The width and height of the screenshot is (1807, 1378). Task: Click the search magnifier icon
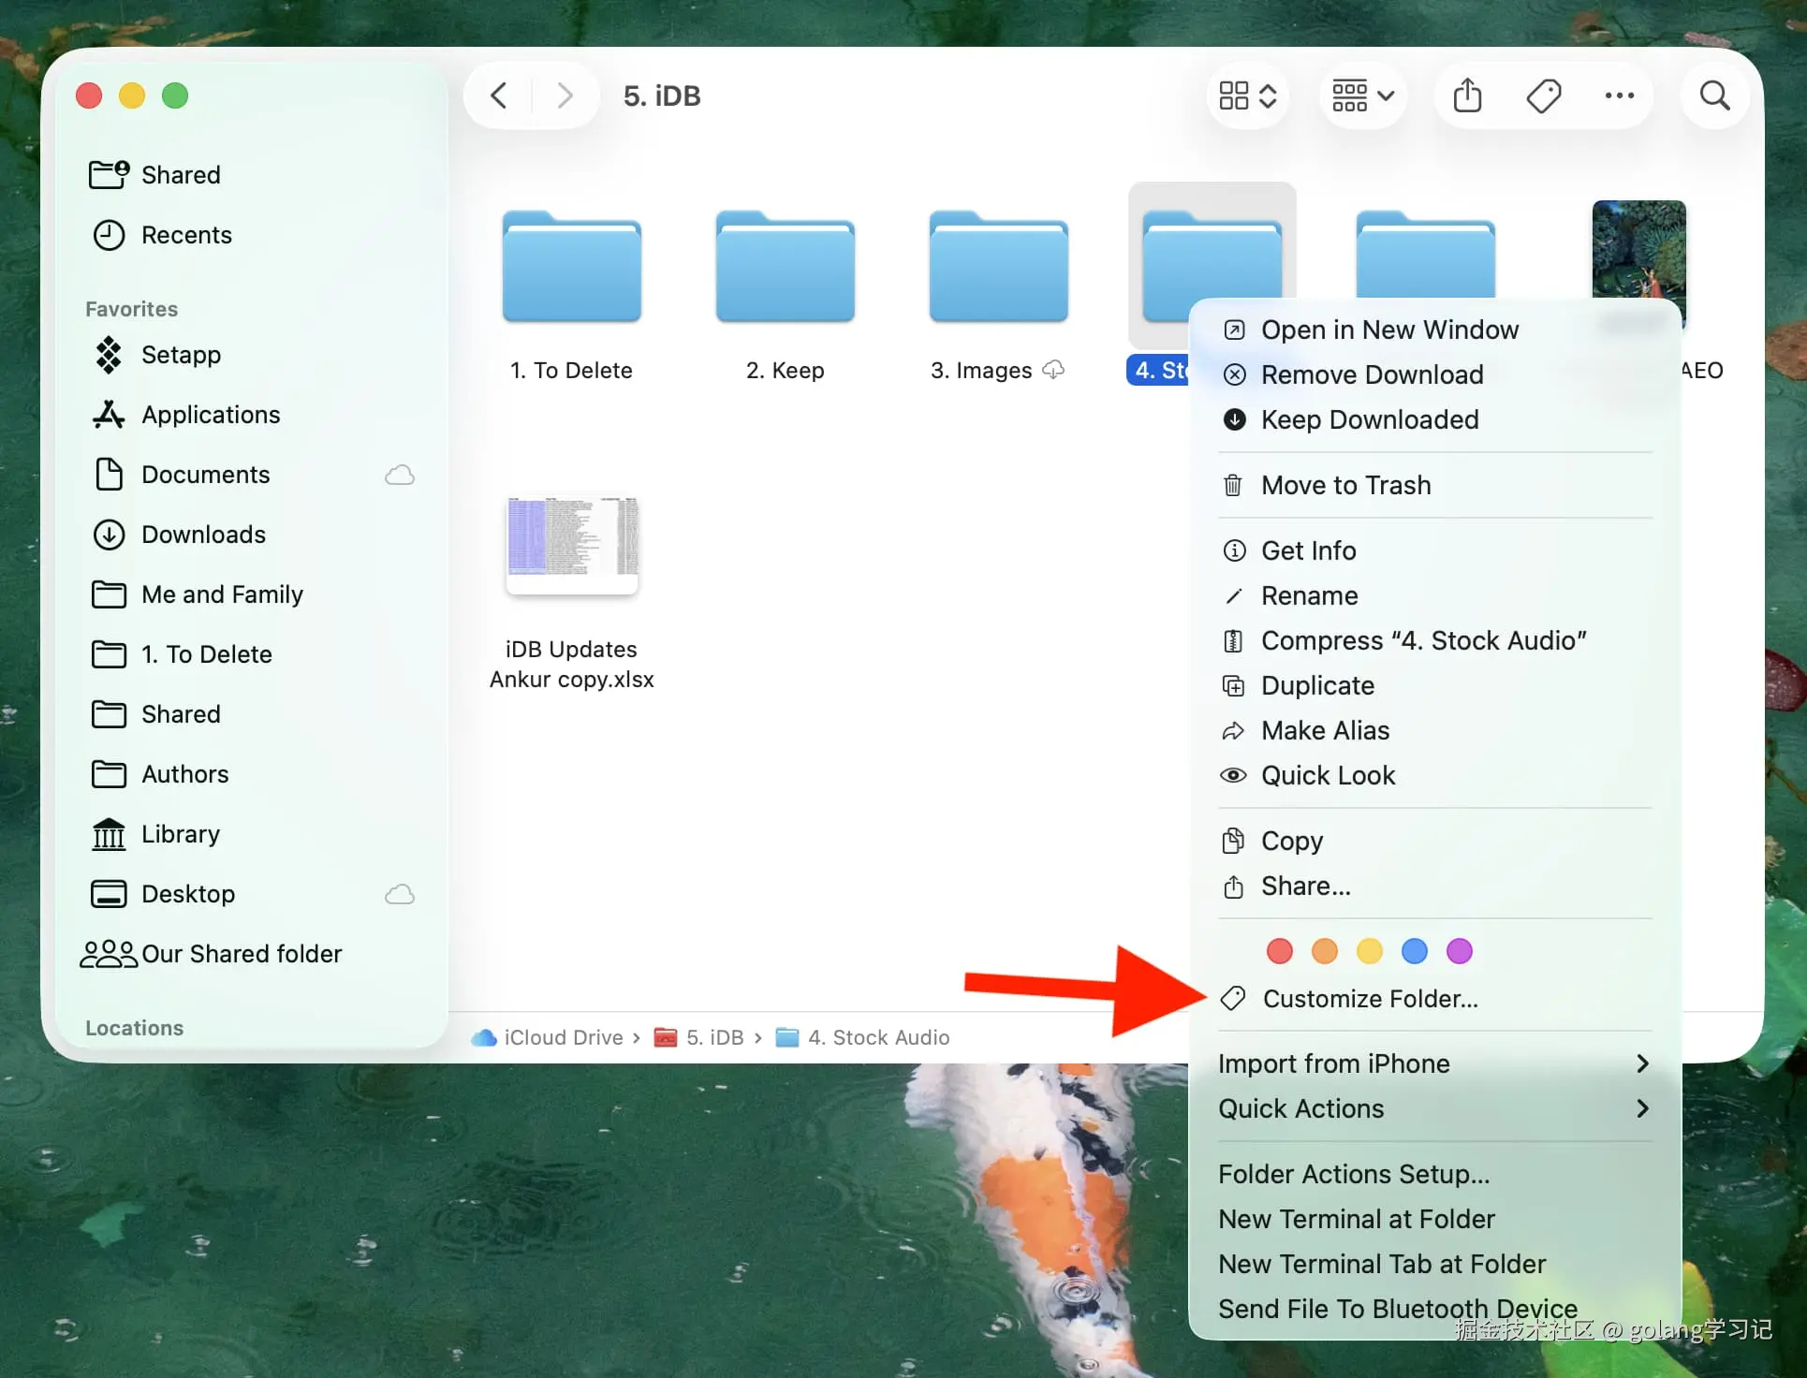1714,95
